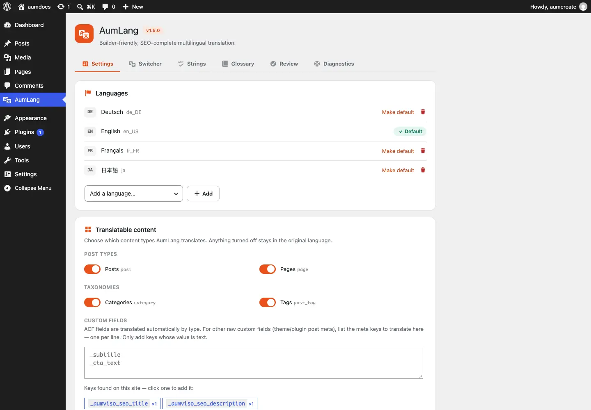Viewport: 591px width, 410px height.
Task: Open Posts in the sidebar
Action: 33,43
